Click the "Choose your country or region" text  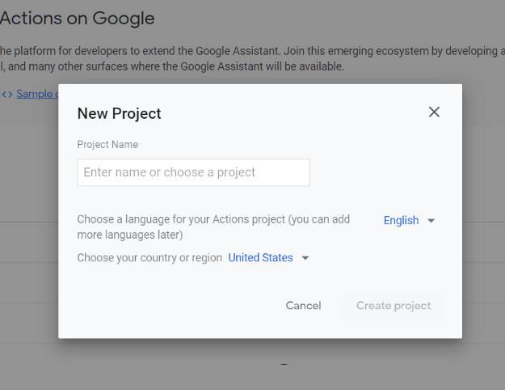(149, 257)
